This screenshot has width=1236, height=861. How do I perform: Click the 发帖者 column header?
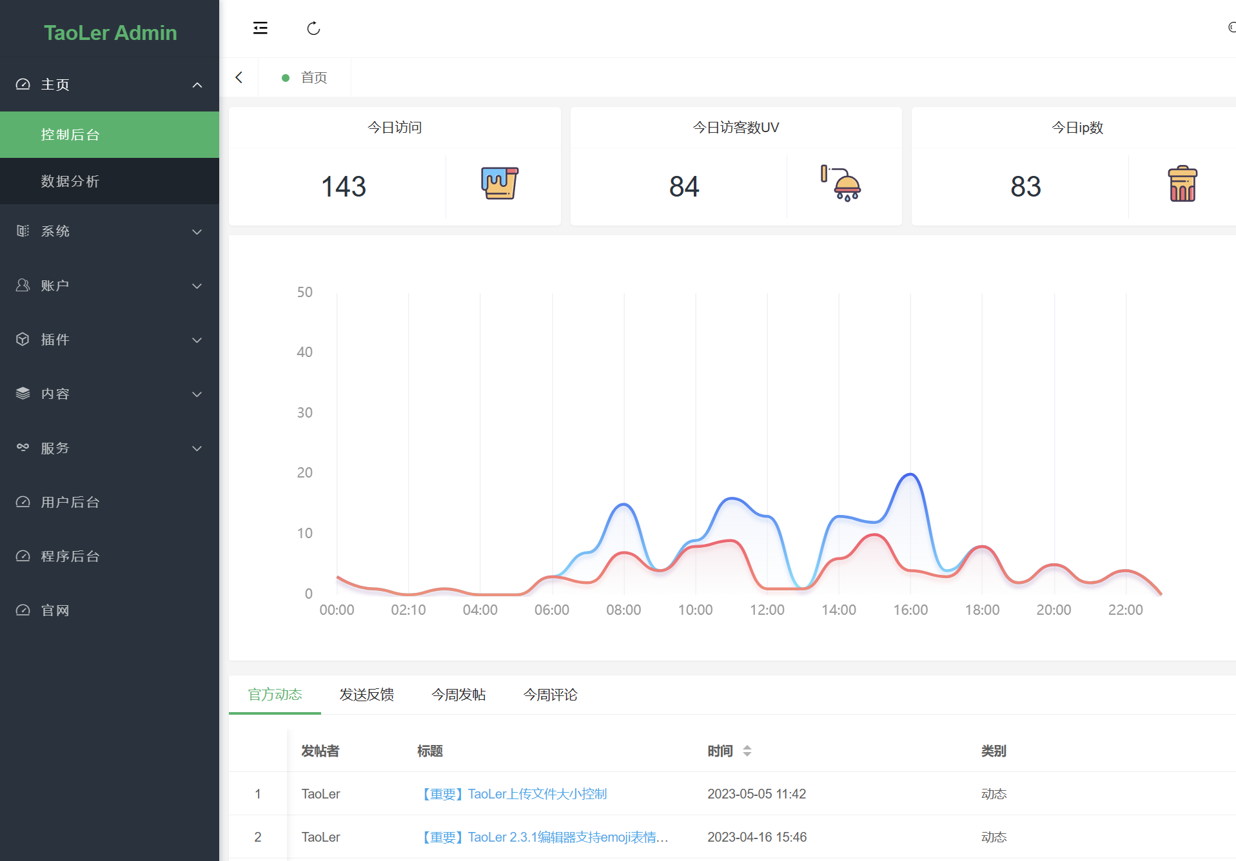(x=320, y=751)
